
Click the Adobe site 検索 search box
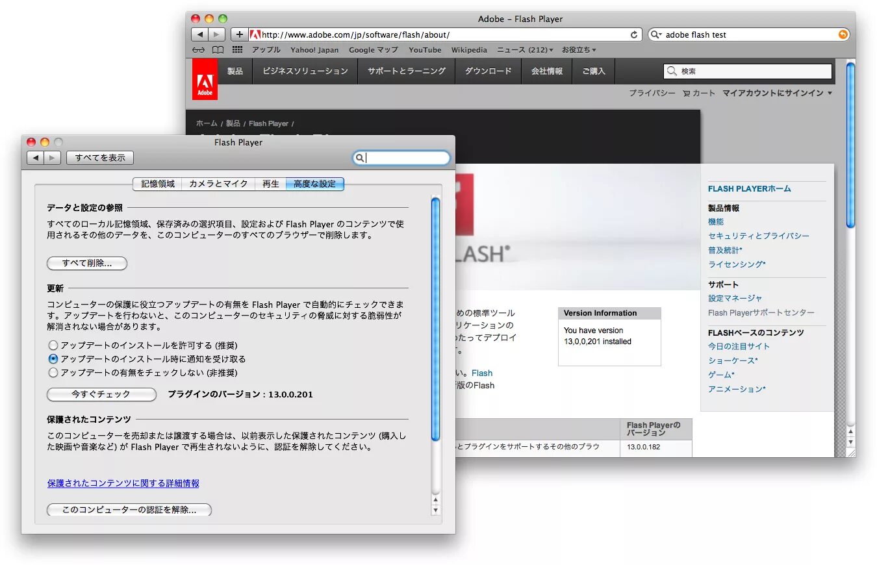tap(748, 71)
